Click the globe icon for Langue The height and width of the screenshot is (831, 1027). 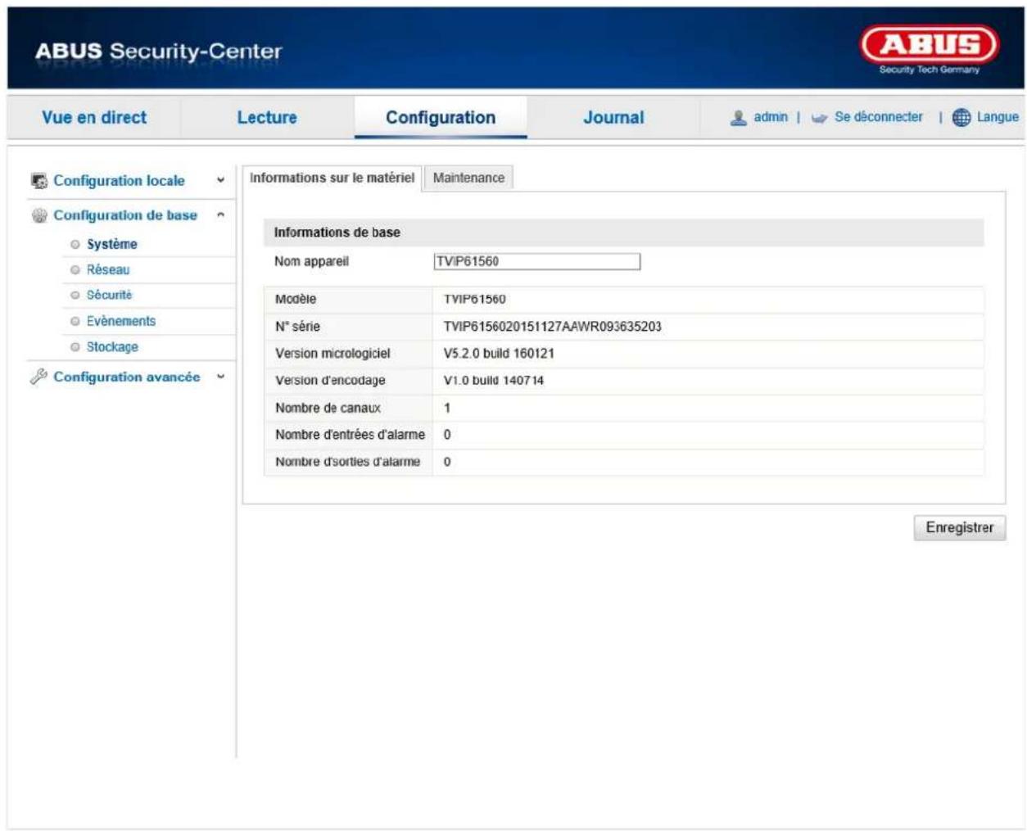(x=961, y=118)
